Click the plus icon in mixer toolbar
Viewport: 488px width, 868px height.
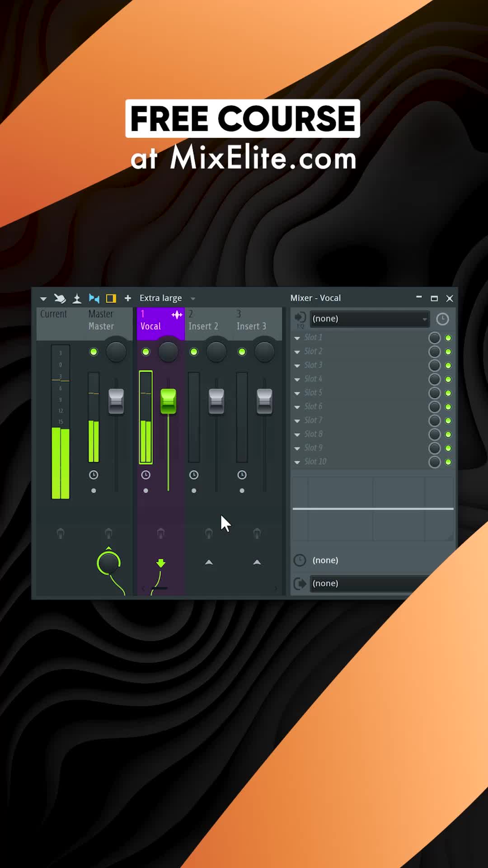(x=128, y=298)
